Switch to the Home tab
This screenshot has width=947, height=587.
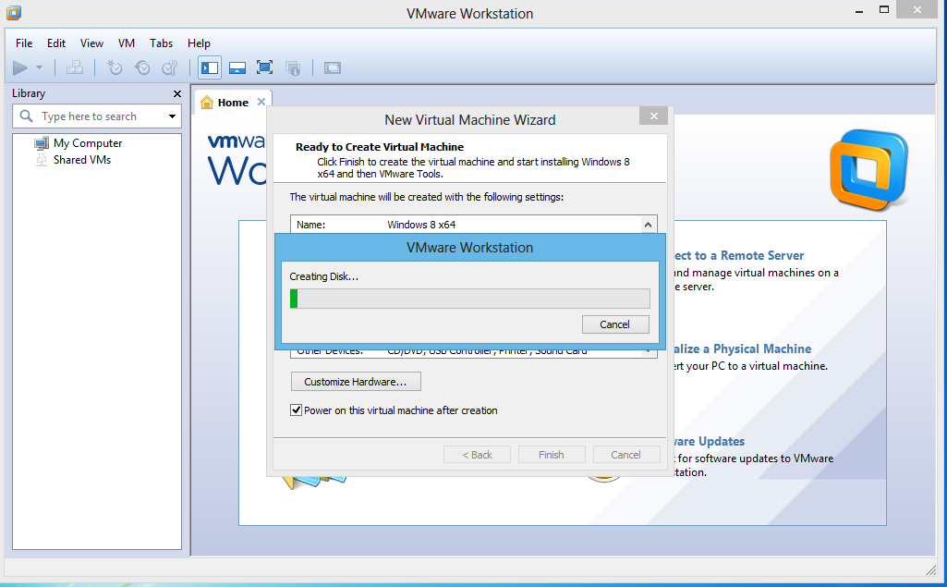(233, 103)
